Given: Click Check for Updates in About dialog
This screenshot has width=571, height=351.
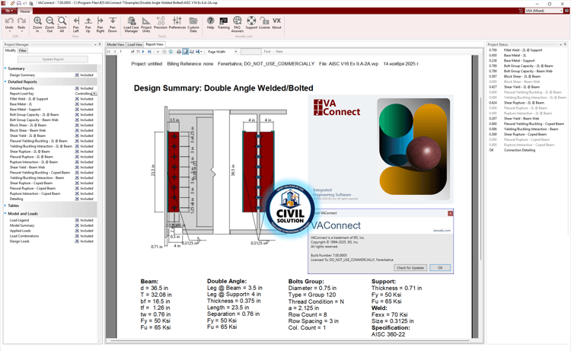Looking at the screenshot, I should [410, 267].
